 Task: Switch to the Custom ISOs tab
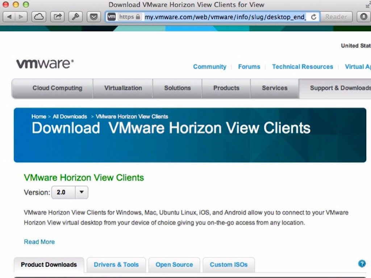[229, 265]
